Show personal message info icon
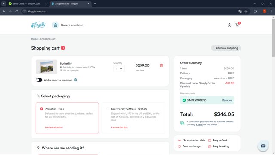This screenshot has height=155, width=275. click(76, 80)
